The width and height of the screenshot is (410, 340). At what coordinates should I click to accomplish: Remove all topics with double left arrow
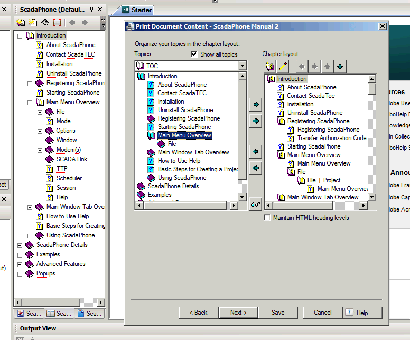pyautogui.click(x=256, y=168)
